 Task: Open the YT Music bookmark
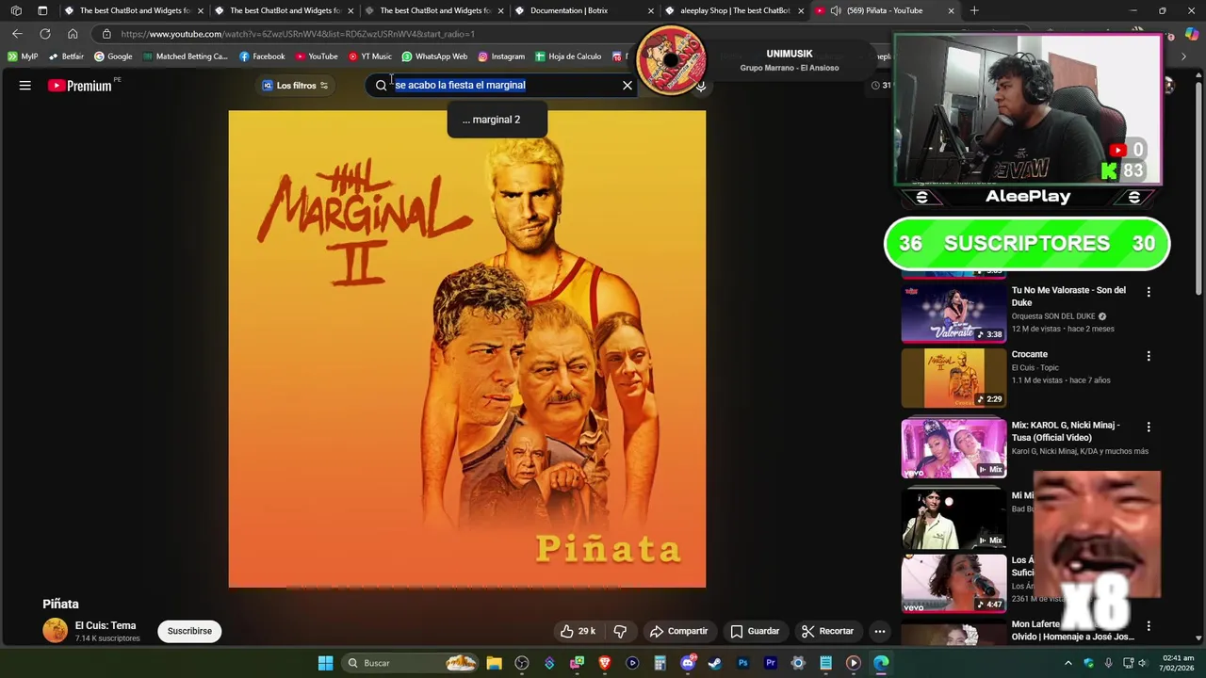pyautogui.click(x=369, y=56)
